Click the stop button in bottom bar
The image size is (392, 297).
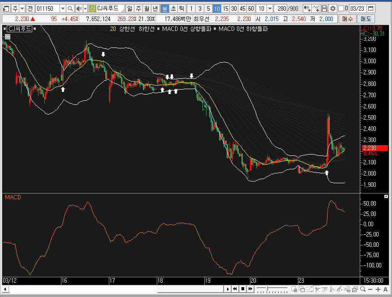click(243, 289)
